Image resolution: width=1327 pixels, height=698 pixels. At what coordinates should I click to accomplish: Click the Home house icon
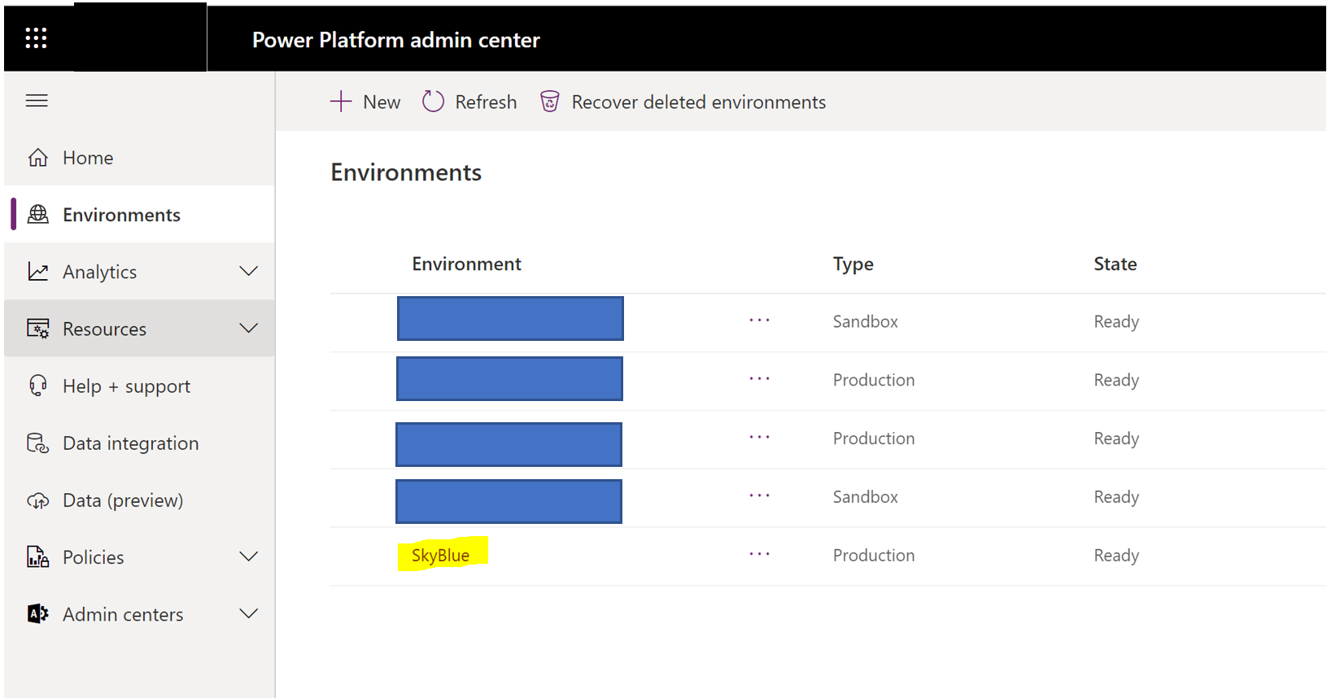click(38, 158)
